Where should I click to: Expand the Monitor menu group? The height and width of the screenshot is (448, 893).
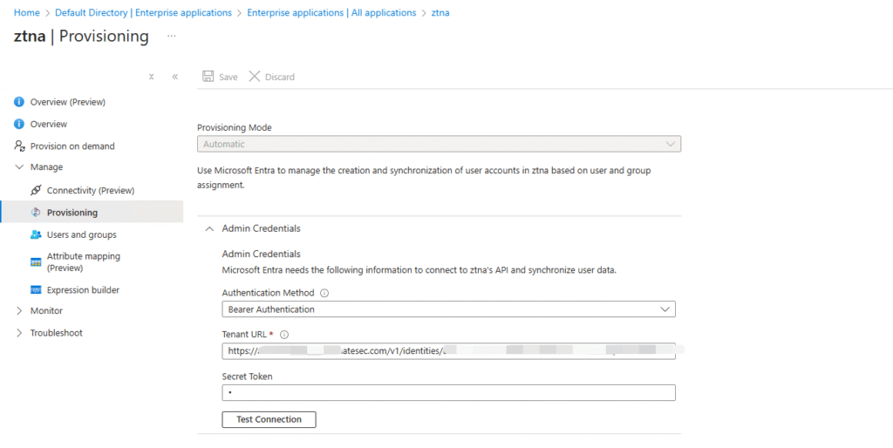[20, 310]
